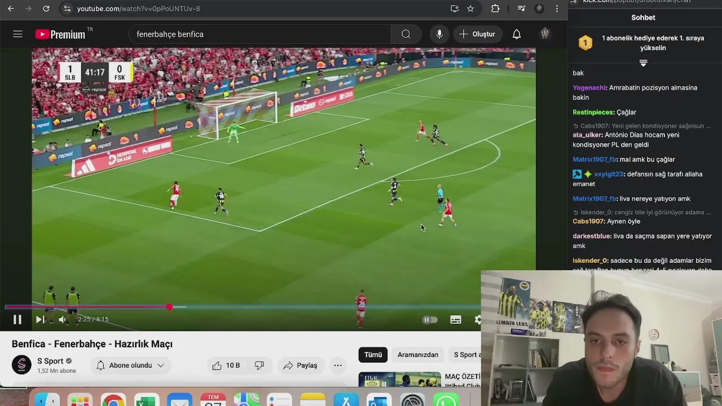Select the S Sport filter chip
The height and width of the screenshot is (406, 722).
(466, 355)
